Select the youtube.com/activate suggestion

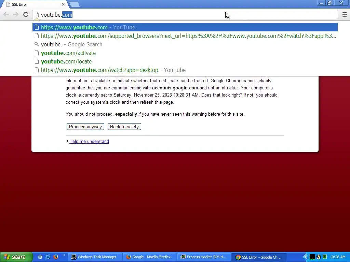click(x=185, y=53)
